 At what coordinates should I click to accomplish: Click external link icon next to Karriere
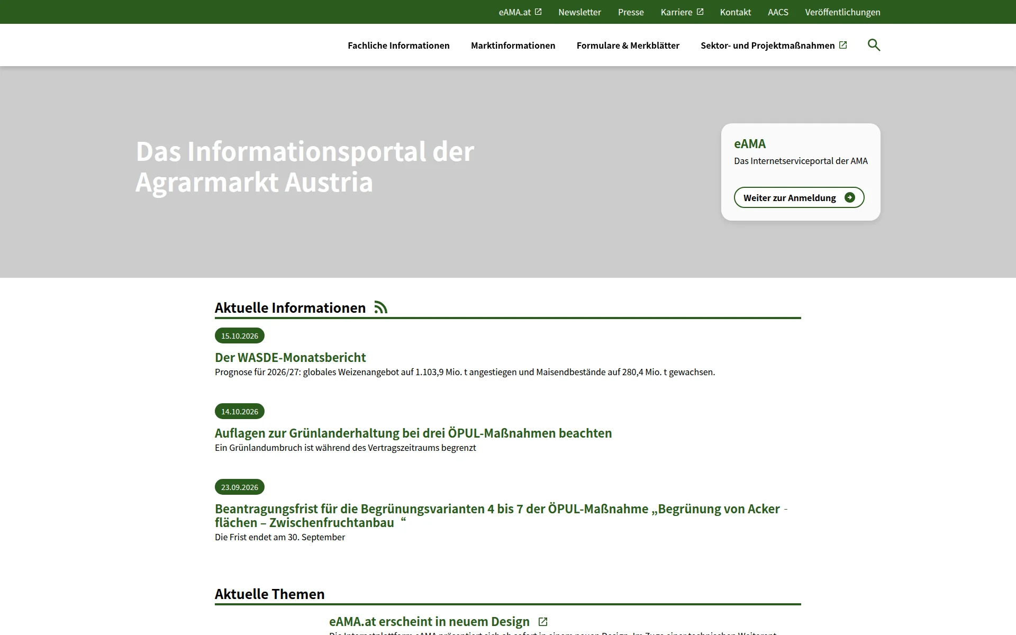click(x=700, y=12)
